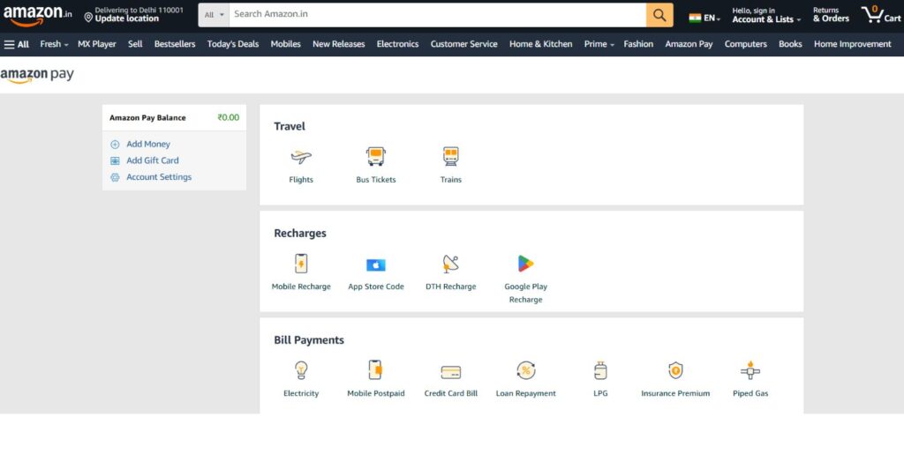Click the Flights label
The height and width of the screenshot is (462, 904).
[x=301, y=180]
